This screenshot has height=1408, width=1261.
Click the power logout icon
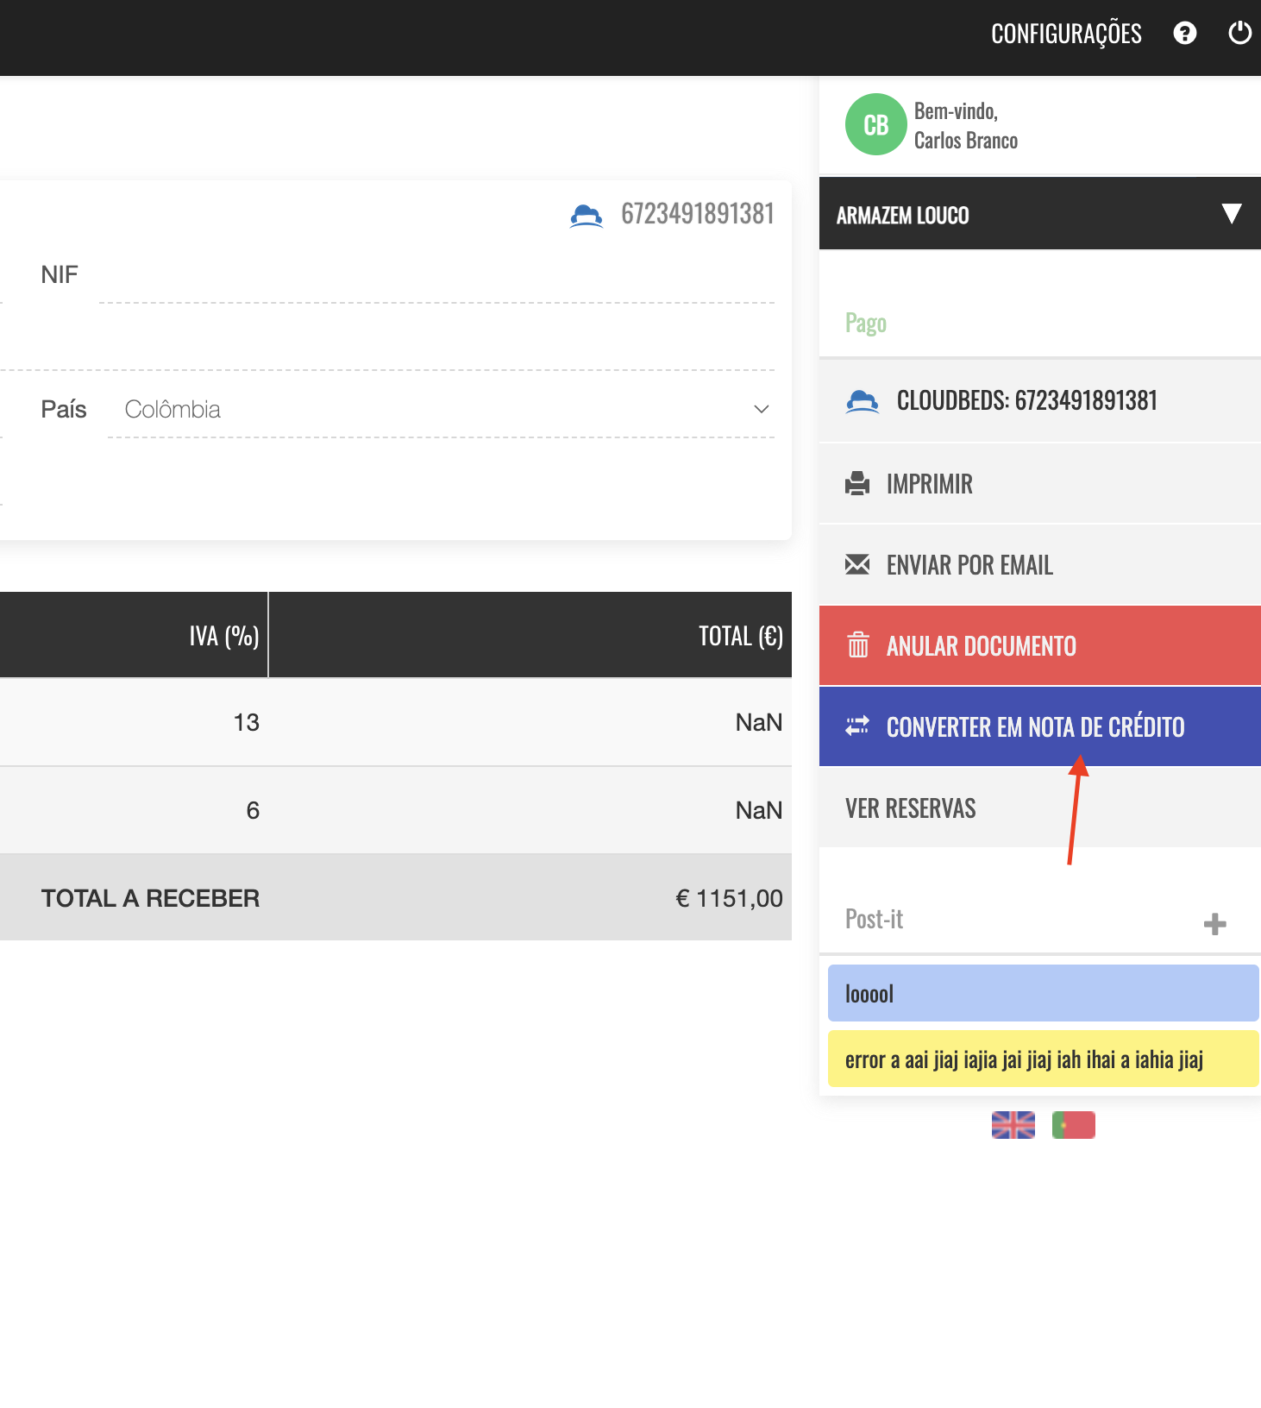pos(1239,34)
